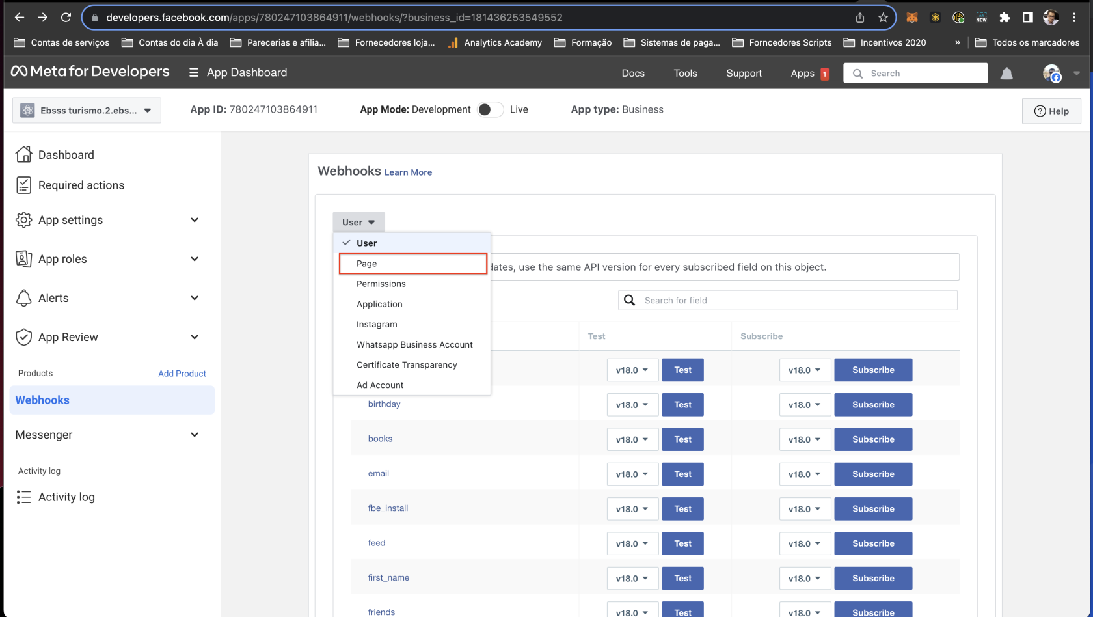Screen dimensions: 1093x617
Task: Click the Help button
Action: pos(1051,111)
